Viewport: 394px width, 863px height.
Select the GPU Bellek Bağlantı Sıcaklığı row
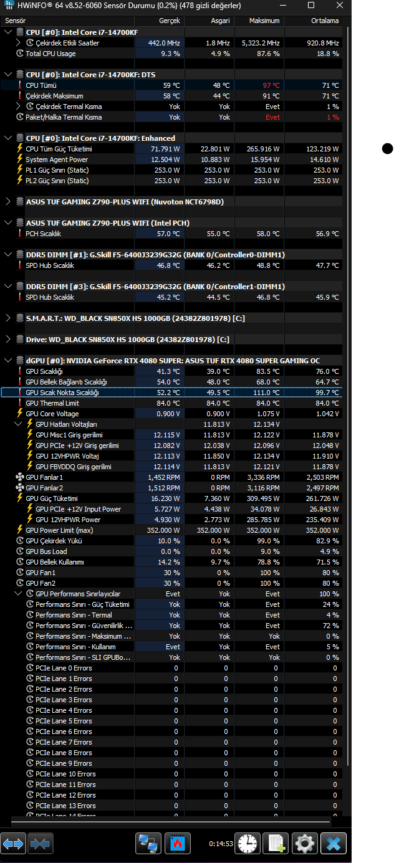171,382
